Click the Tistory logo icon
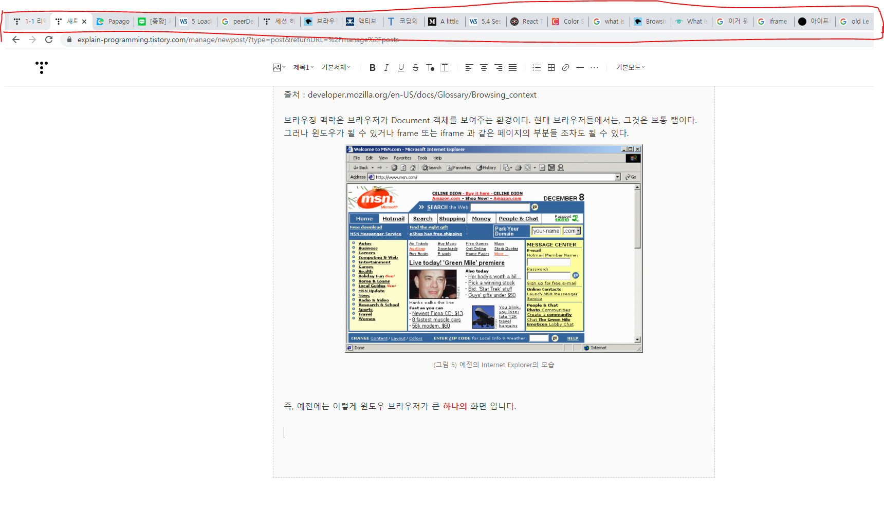 (x=42, y=67)
